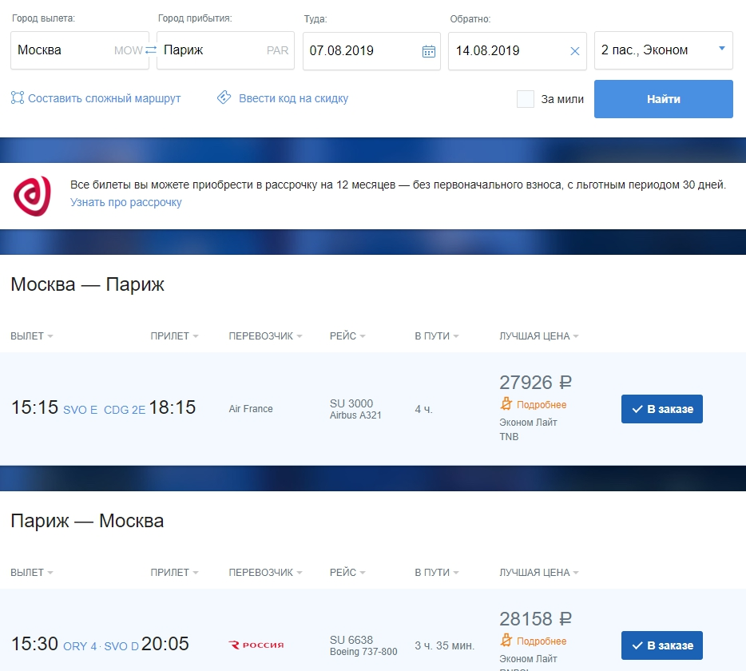Viewport: 746px width, 671px height.
Task: Click the Россия airline logo
Action: pyautogui.click(x=256, y=645)
